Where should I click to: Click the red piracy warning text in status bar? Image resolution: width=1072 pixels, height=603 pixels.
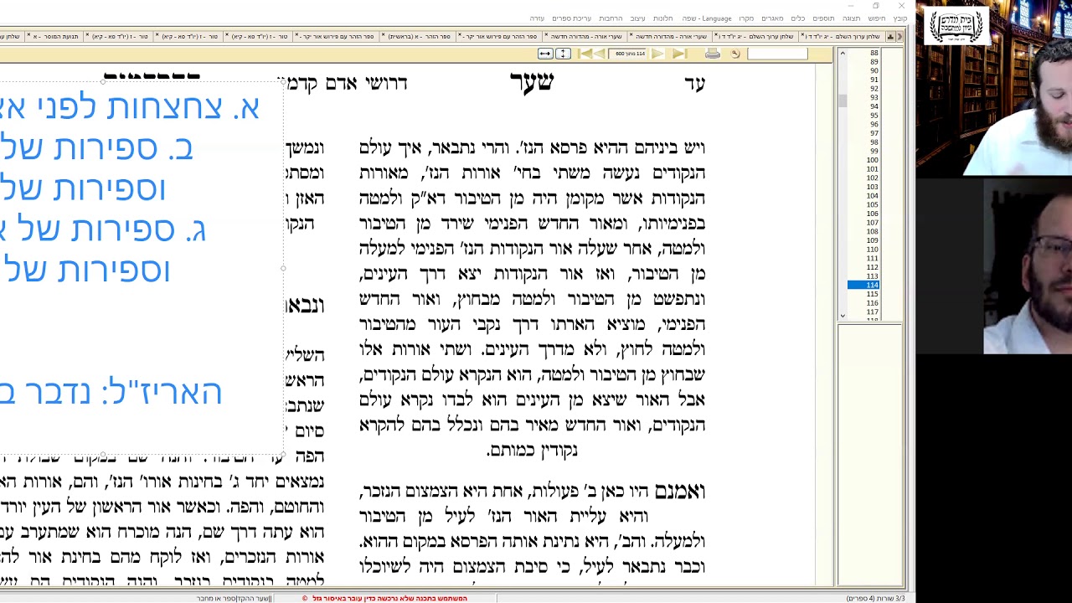pyautogui.click(x=389, y=598)
